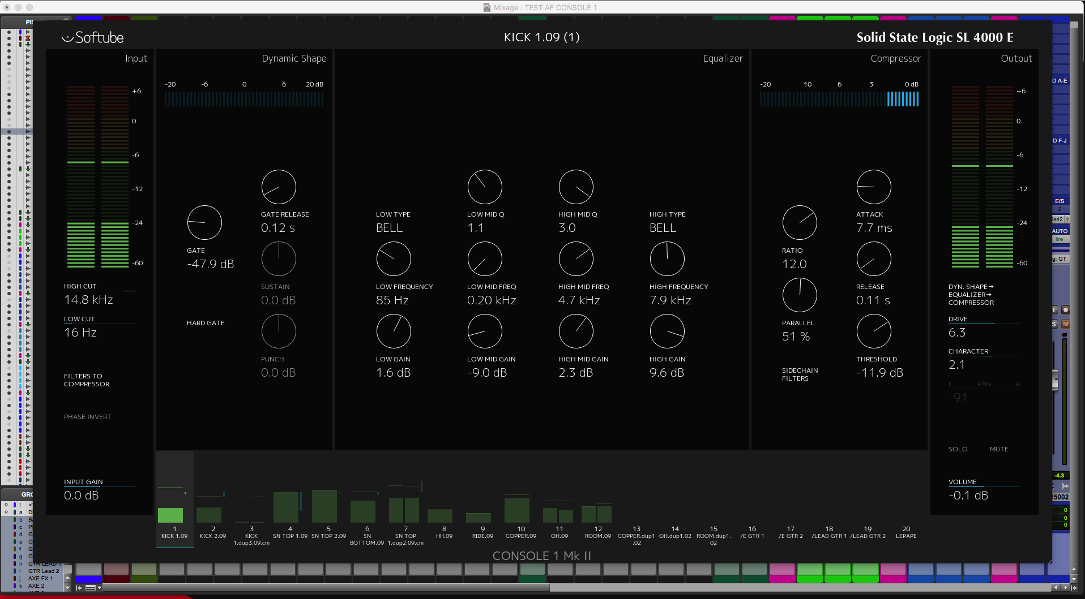Click the Low Frequency knob in the Equalizer
Image resolution: width=1085 pixels, height=599 pixels.
[394, 258]
